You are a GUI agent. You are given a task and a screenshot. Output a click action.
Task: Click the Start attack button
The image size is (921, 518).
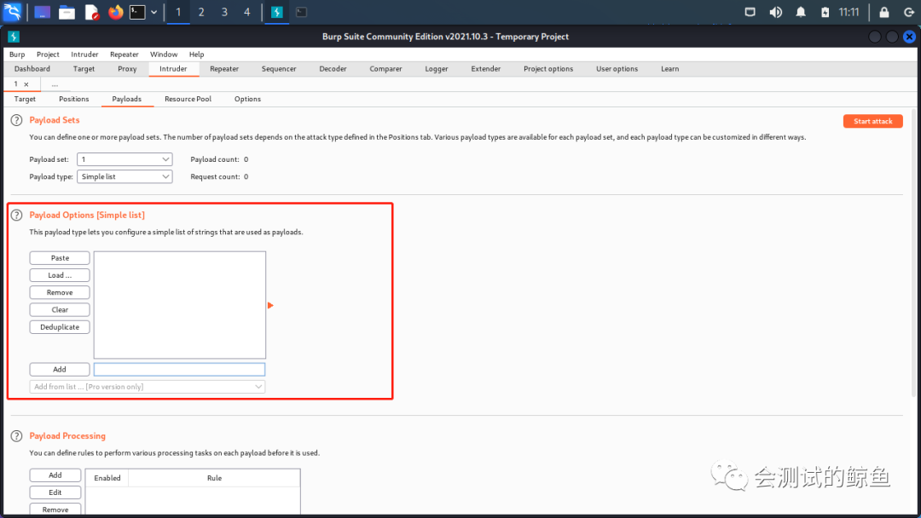pos(873,121)
